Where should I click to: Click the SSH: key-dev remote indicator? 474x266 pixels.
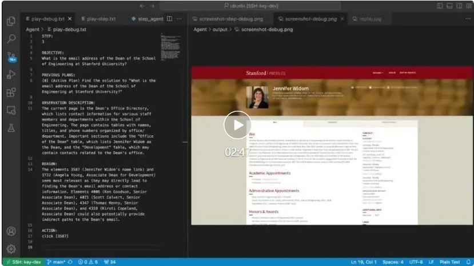click(22, 262)
